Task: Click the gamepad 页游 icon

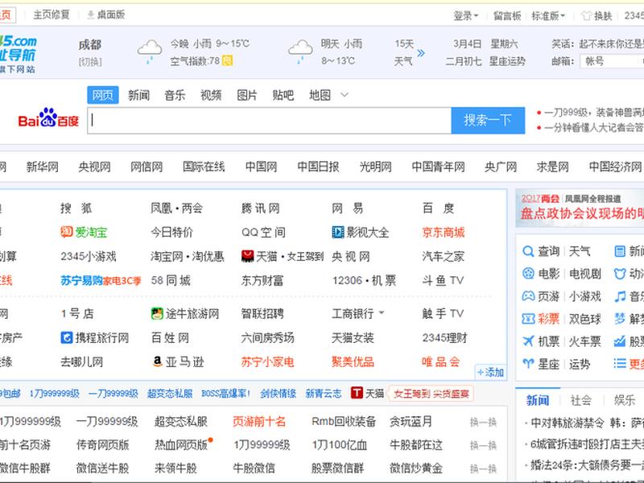Action: click(x=528, y=296)
